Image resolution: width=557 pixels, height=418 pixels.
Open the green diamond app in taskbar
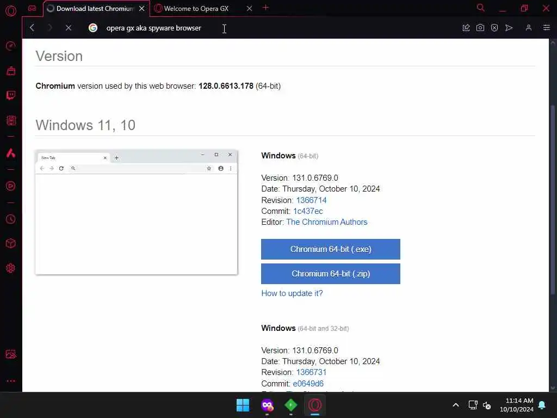[x=291, y=405]
